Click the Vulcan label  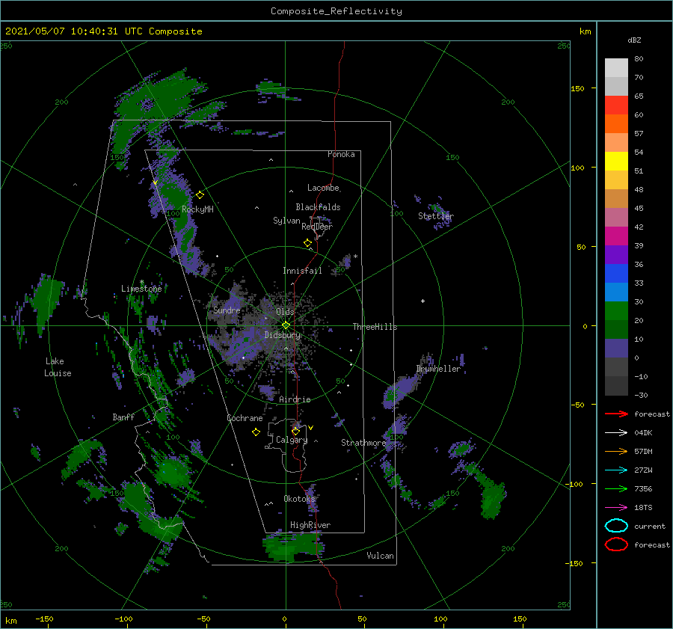click(x=380, y=556)
